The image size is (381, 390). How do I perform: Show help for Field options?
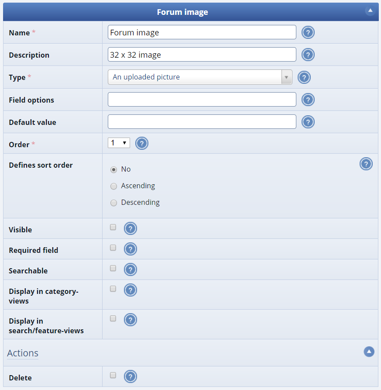[308, 100]
